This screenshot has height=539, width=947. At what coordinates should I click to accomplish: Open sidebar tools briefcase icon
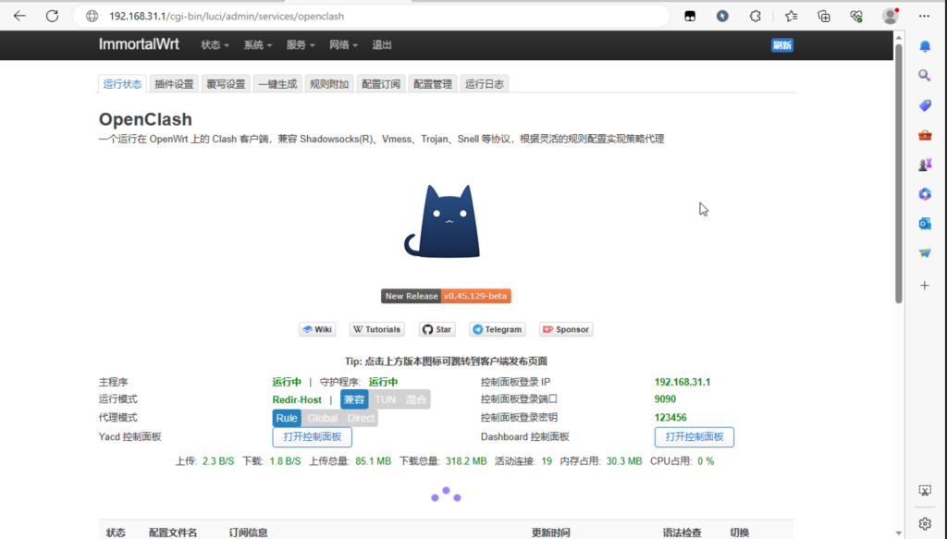click(925, 135)
